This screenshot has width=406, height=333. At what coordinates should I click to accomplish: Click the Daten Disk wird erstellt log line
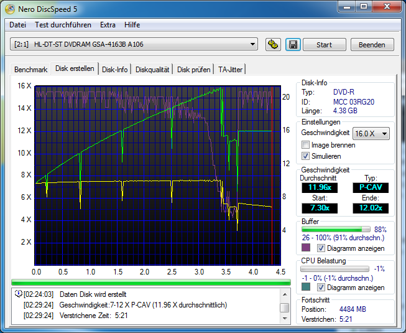[93, 294]
